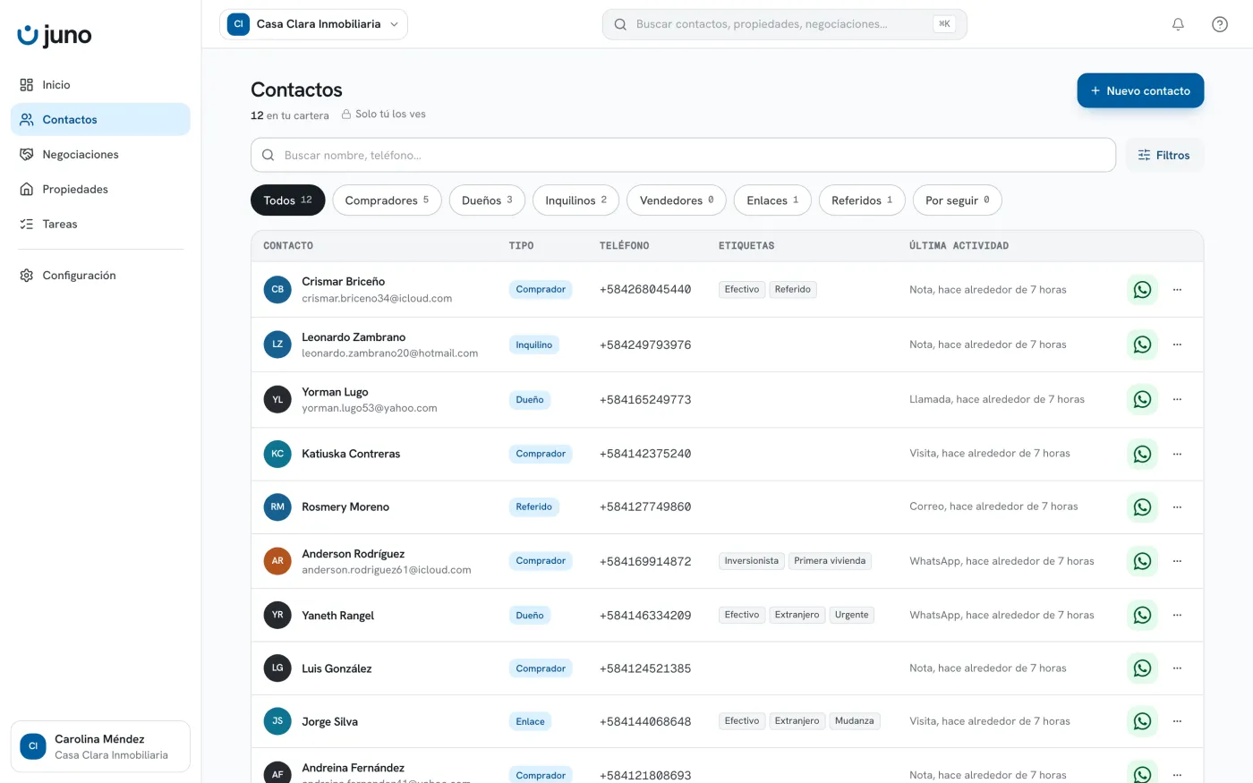Image resolution: width=1253 pixels, height=783 pixels.
Task: Go to Inicio in the sidebar
Action: pos(100,85)
